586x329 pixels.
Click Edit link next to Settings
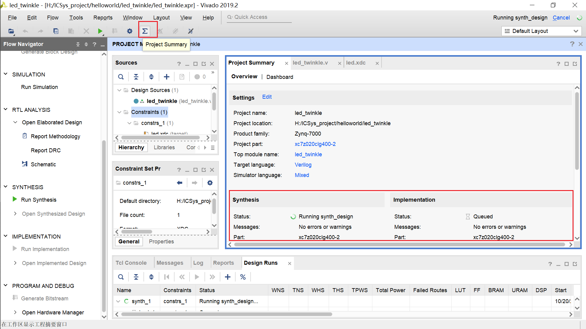click(267, 97)
